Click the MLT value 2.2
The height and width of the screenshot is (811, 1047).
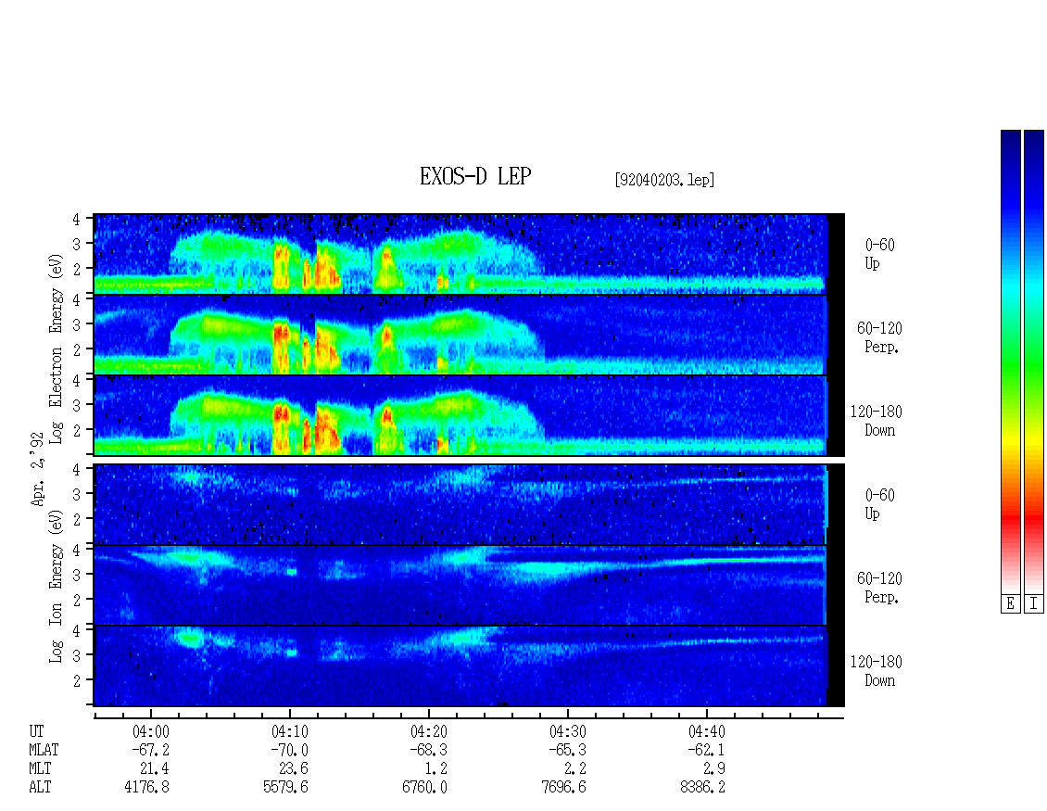click(574, 769)
